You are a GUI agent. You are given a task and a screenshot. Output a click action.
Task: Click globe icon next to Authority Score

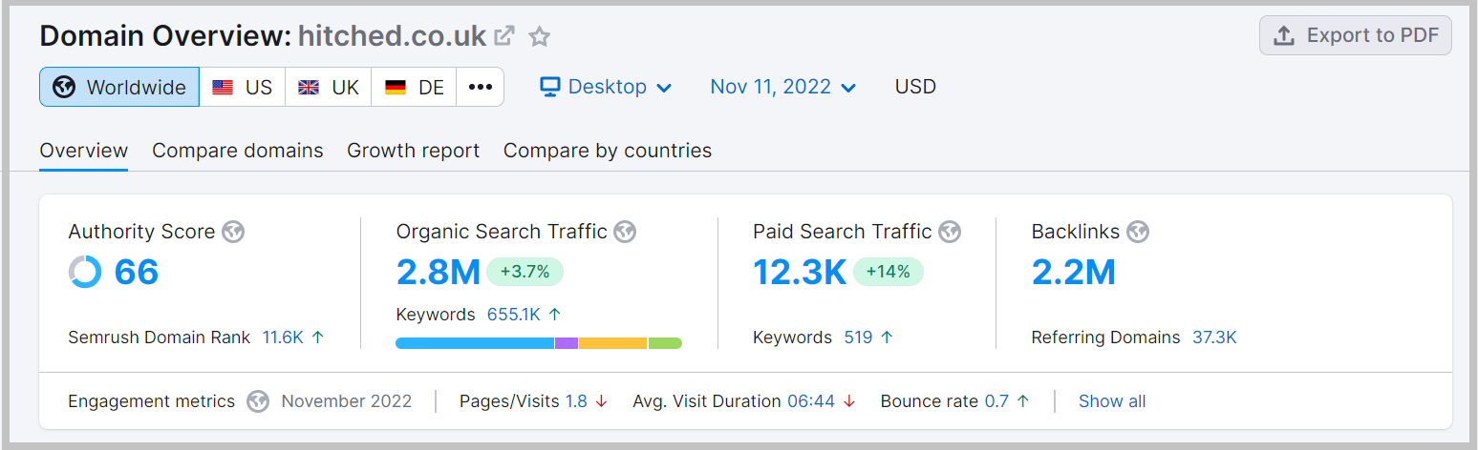(x=233, y=232)
